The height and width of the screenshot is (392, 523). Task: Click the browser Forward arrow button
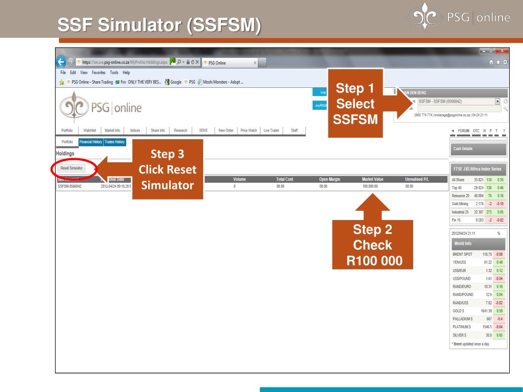(x=70, y=62)
